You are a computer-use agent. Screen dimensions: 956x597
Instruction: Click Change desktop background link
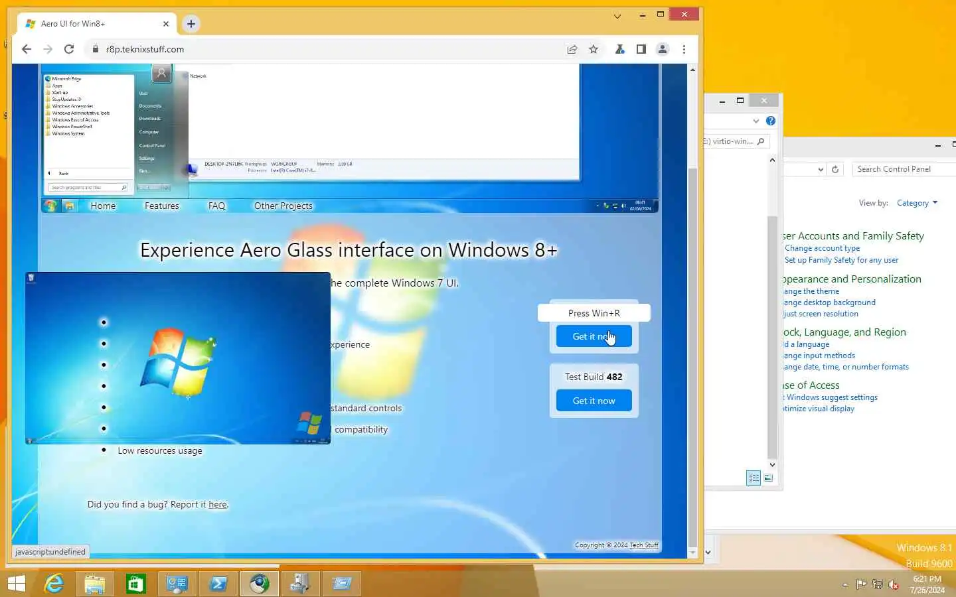tap(829, 302)
